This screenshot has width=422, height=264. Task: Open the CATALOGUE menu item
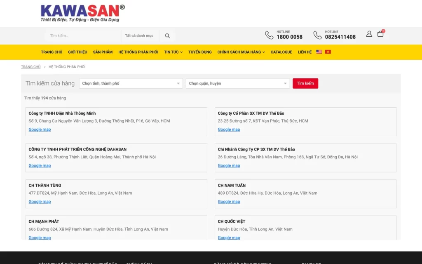coord(281,52)
